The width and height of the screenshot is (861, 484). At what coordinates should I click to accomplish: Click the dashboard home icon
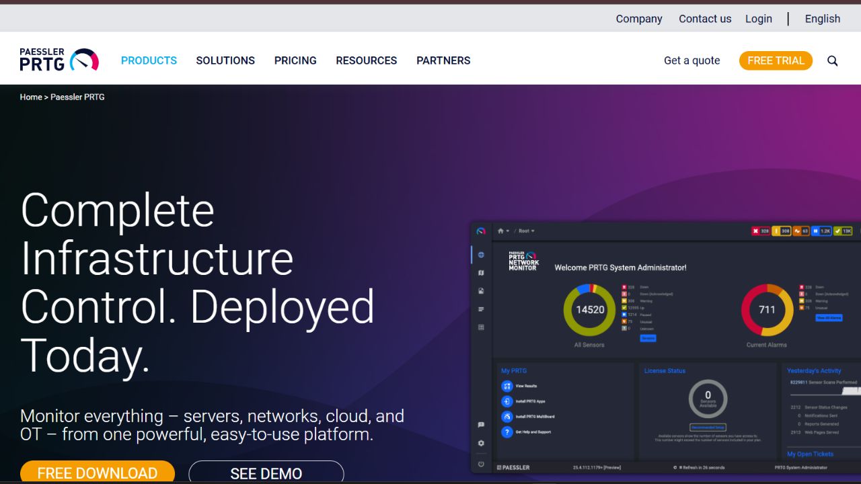click(500, 231)
